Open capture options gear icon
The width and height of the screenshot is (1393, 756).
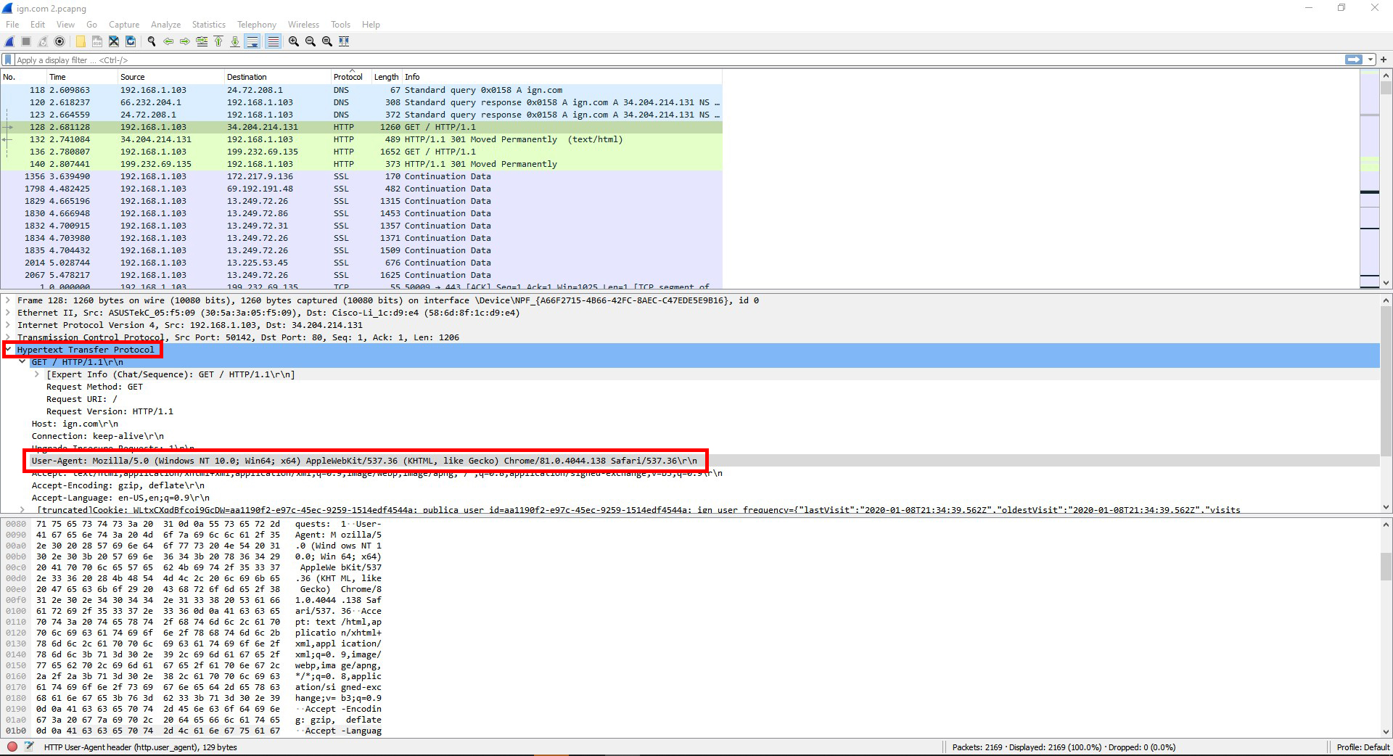(59, 41)
